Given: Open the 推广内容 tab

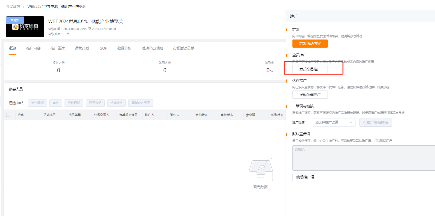Looking at the screenshot, I should [x=33, y=48].
